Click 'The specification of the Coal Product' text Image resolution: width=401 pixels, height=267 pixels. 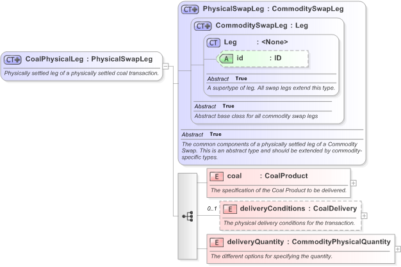(x=279, y=190)
